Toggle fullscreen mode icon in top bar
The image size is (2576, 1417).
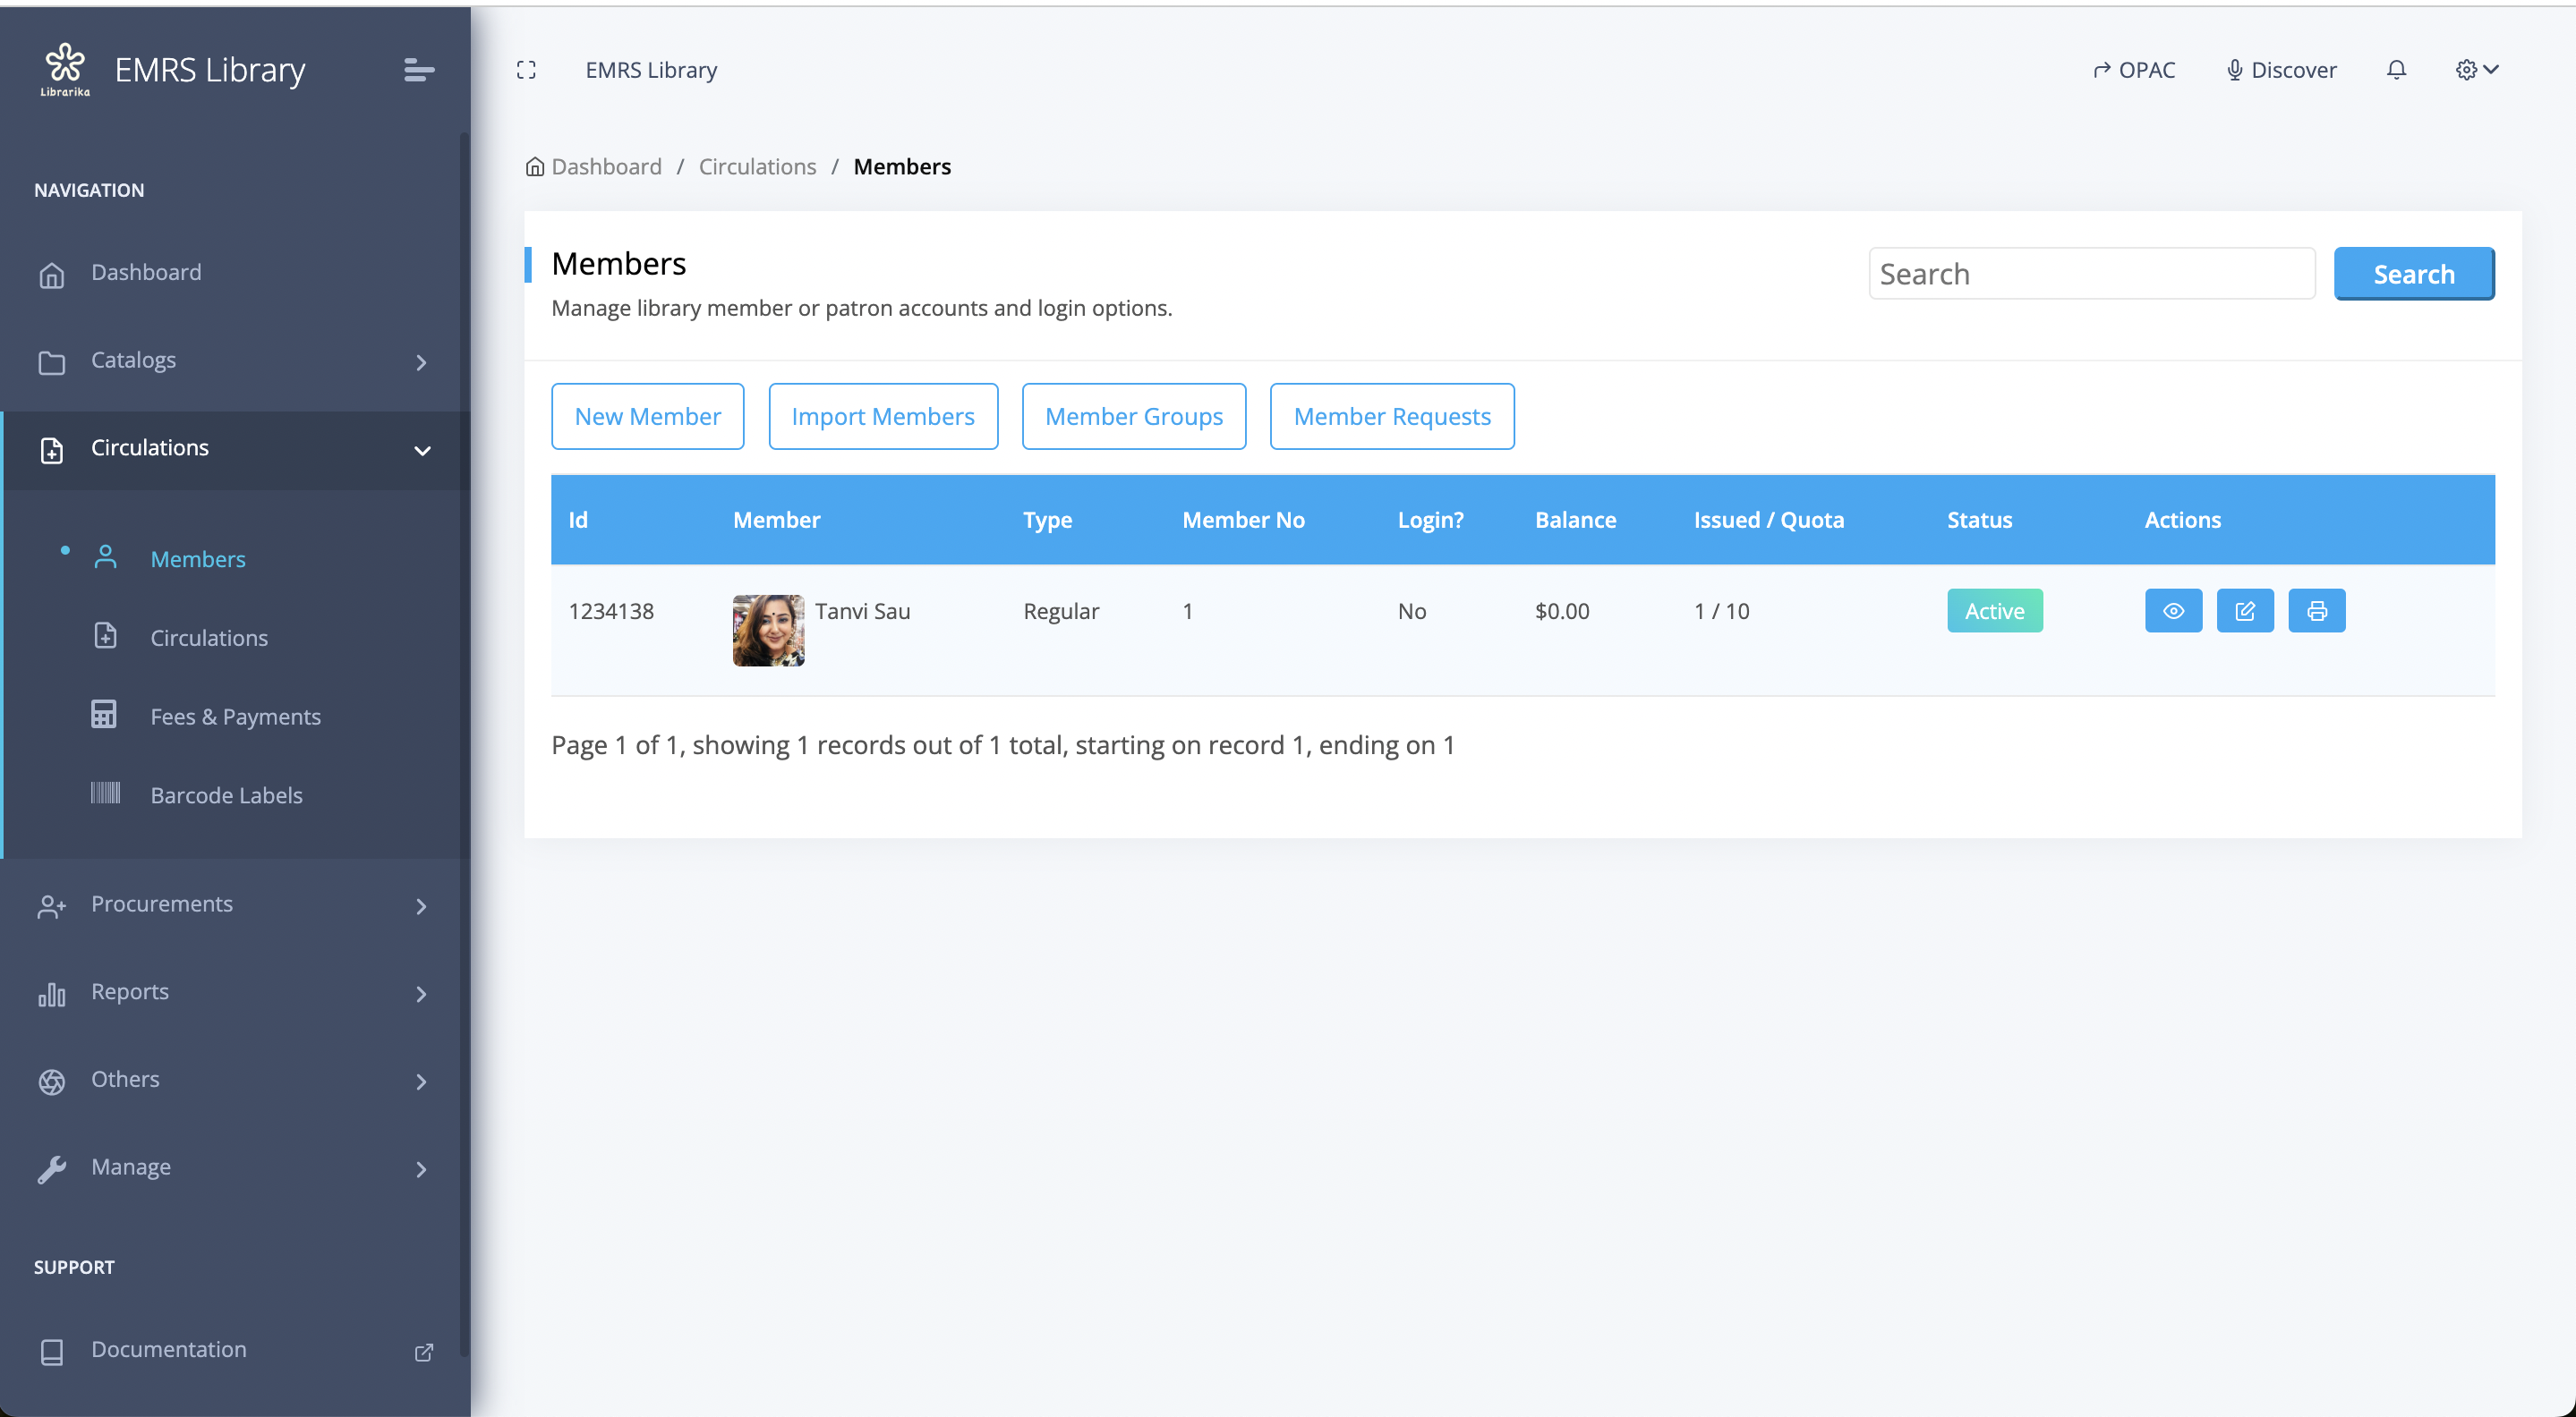(x=526, y=70)
